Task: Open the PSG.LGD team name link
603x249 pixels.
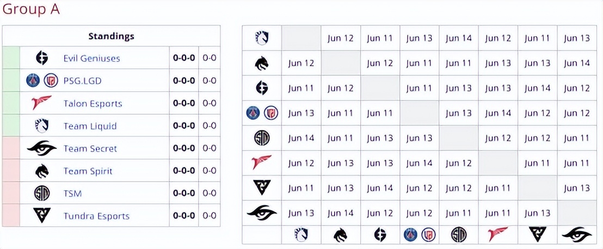Action: (x=82, y=80)
